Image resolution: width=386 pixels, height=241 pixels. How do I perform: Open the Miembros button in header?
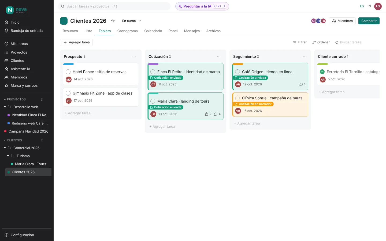coord(342,21)
